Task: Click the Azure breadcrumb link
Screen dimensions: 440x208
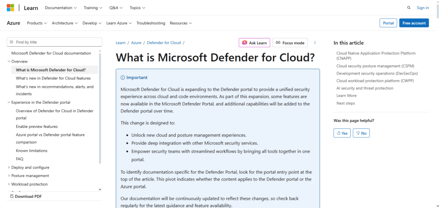Action: [x=136, y=42]
